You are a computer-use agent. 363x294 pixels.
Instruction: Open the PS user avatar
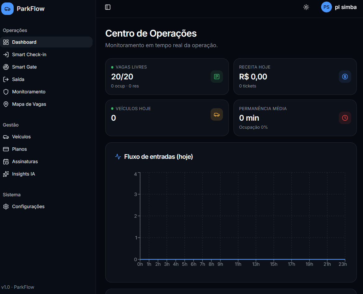point(326,7)
